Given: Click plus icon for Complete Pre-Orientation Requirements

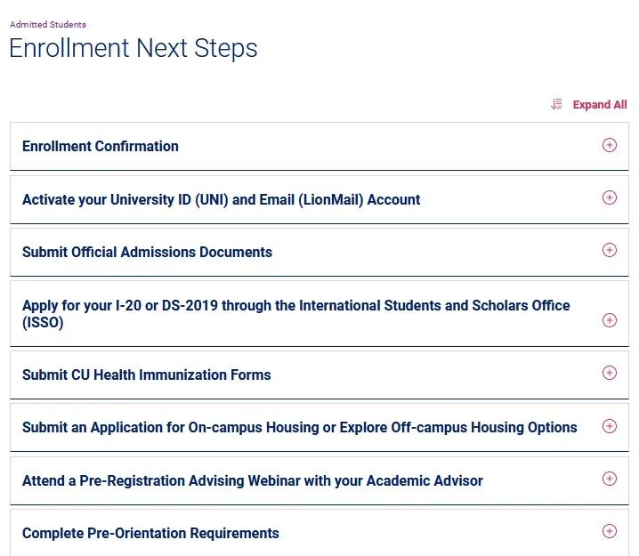Looking at the screenshot, I should pyautogui.click(x=610, y=531).
